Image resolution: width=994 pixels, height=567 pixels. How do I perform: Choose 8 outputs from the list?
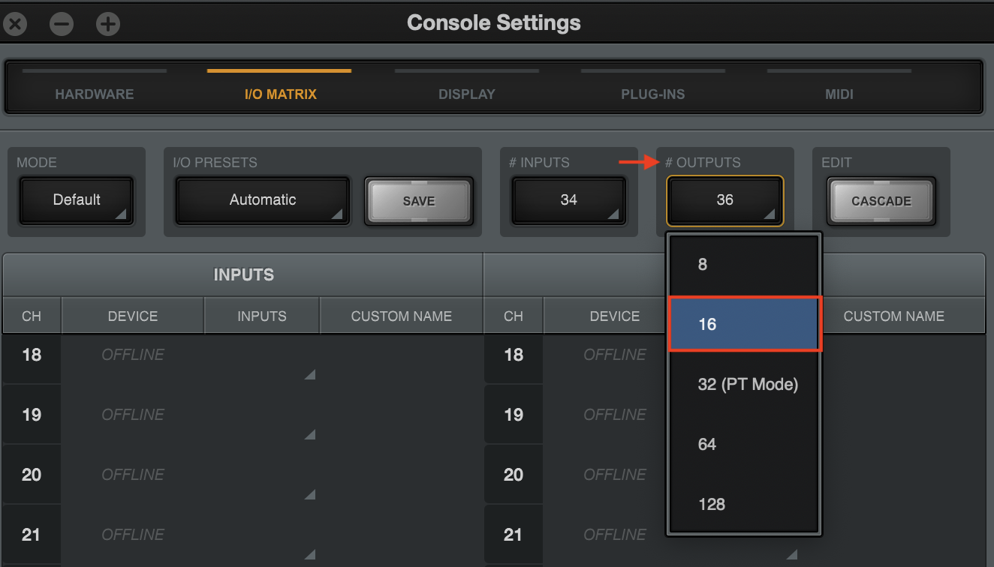point(743,264)
